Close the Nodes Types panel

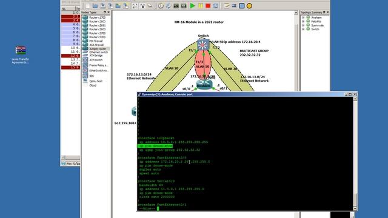(109, 12)
